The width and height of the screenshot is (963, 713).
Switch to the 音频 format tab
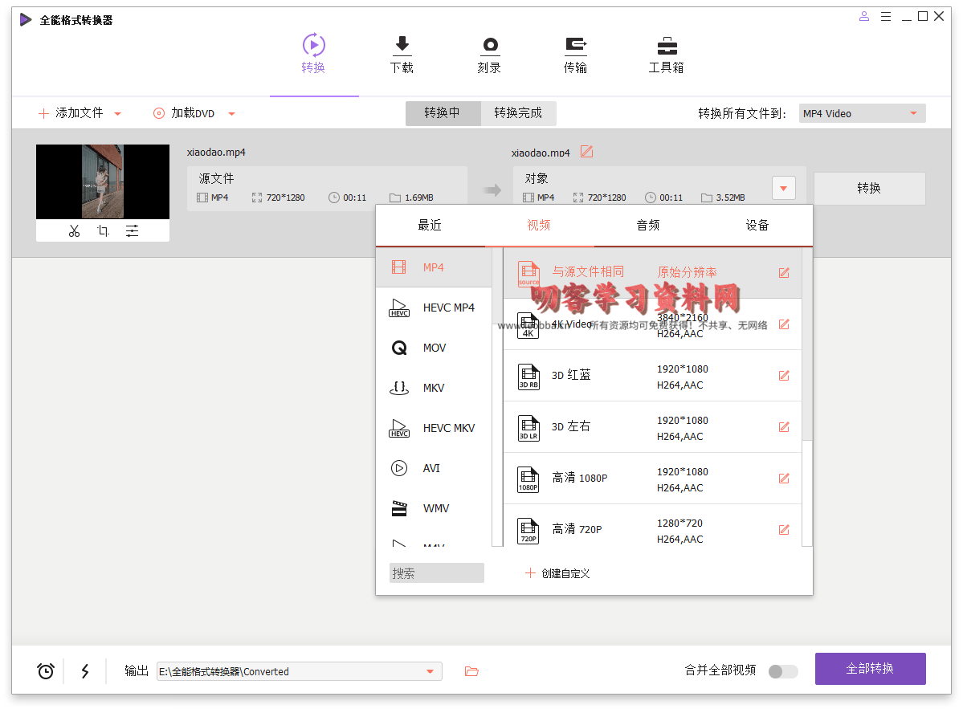pyautogui.click(x=648, y=226)
